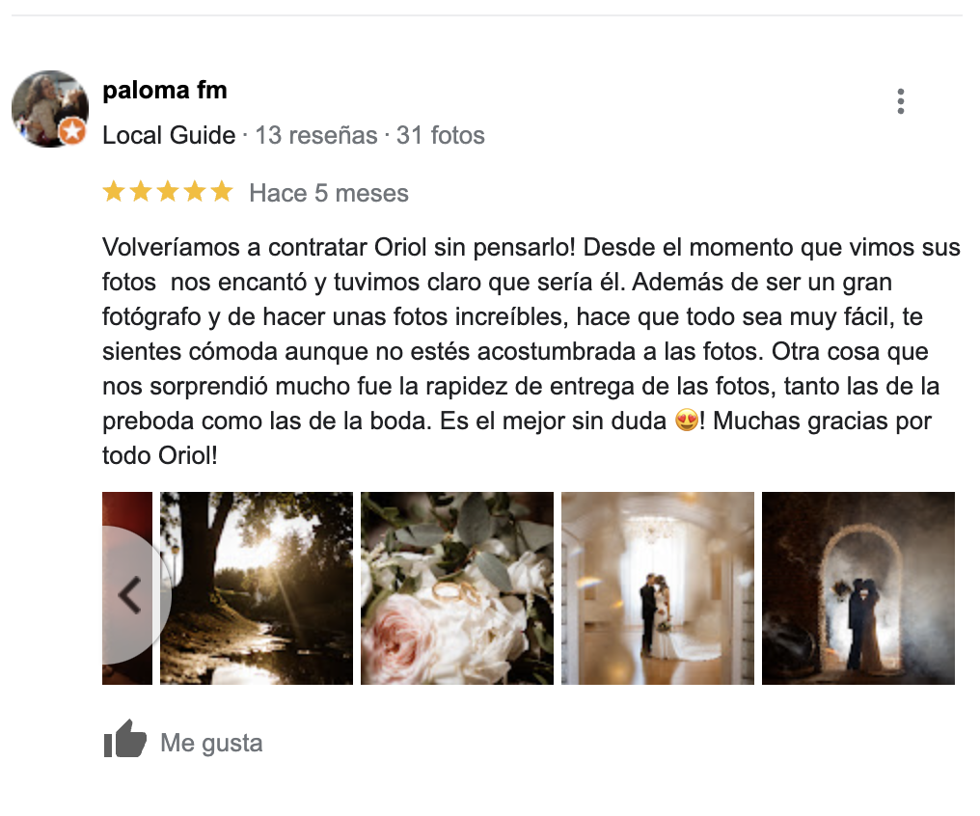
Task: Click the fifth gold rating star
Action: point(221,191)
